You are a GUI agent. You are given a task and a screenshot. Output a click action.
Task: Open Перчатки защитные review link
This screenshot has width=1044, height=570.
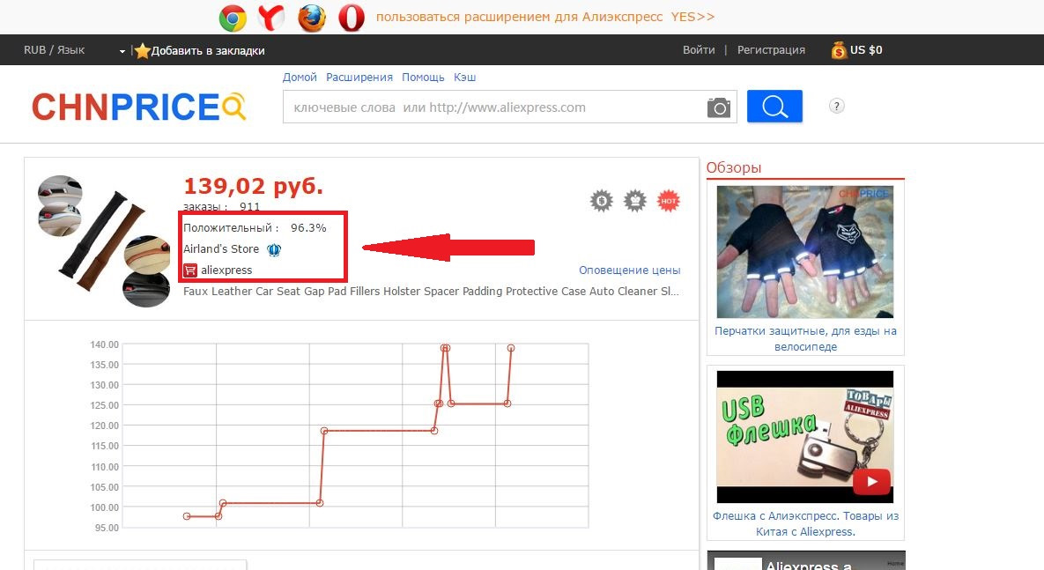click(x=805, y=339)
